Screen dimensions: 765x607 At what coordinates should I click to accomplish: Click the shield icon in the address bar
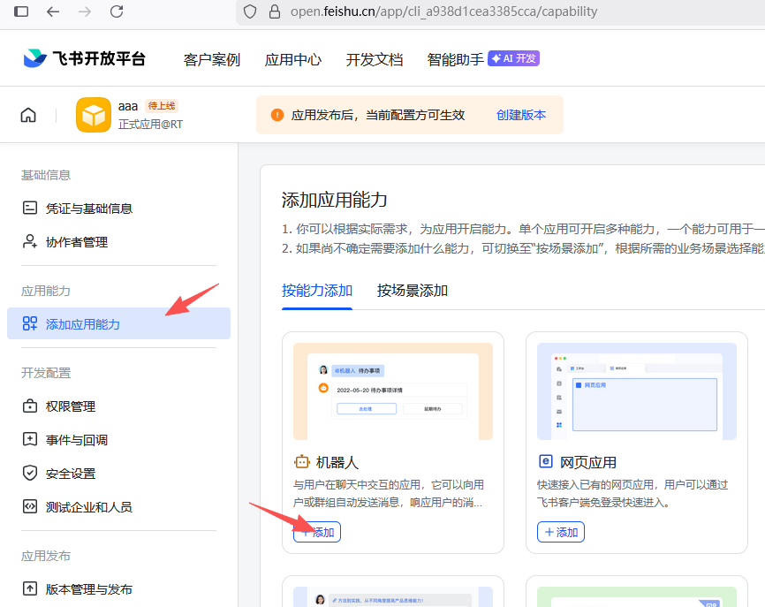pos(250,11)
